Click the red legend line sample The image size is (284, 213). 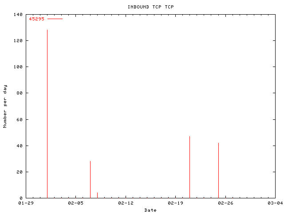point(55,19)
